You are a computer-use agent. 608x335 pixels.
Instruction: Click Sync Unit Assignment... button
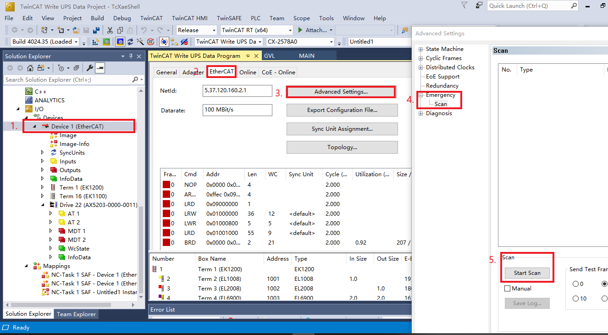point(342,129)
